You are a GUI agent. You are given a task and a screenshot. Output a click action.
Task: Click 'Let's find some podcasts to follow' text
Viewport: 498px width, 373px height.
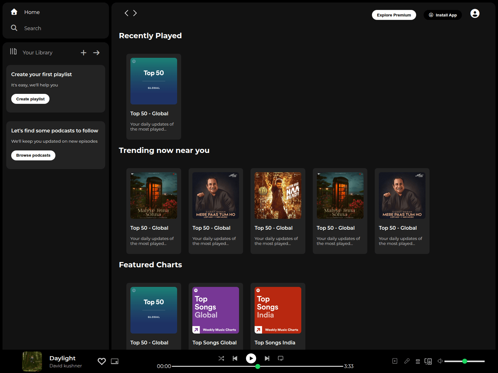[x=54, y=131]
